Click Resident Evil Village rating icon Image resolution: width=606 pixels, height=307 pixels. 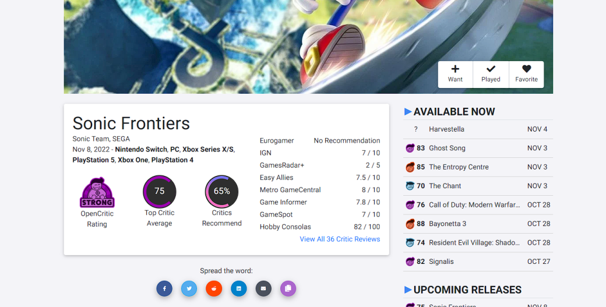tap(410, 242)
